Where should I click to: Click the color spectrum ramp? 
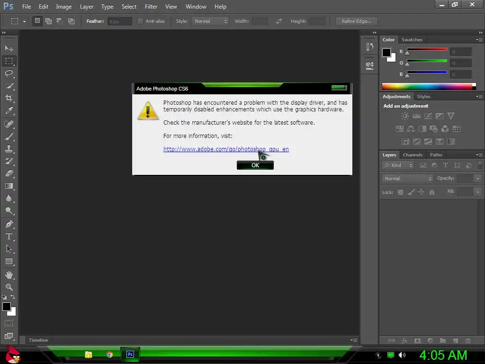tap(429, 86)
